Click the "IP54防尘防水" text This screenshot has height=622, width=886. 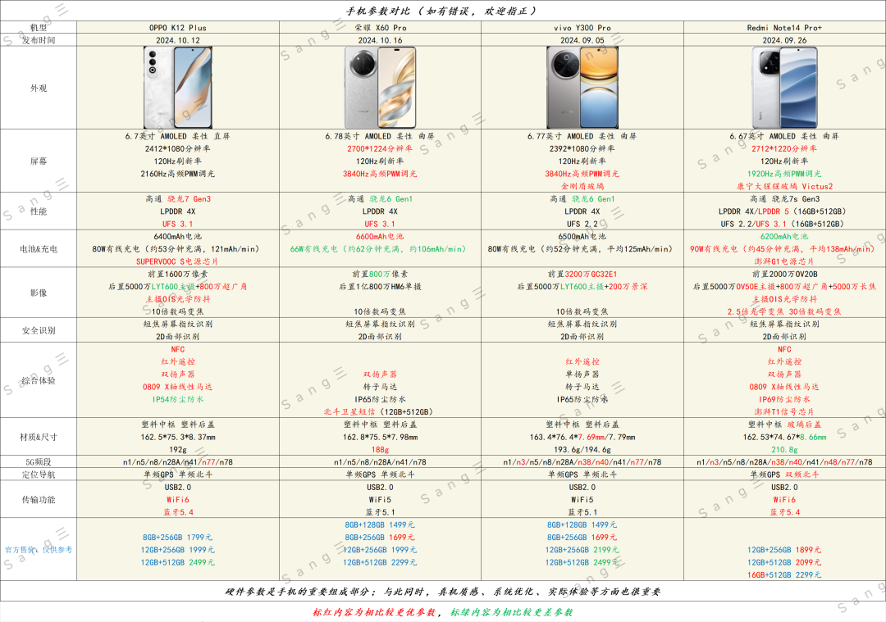click(x=178, y=399)
